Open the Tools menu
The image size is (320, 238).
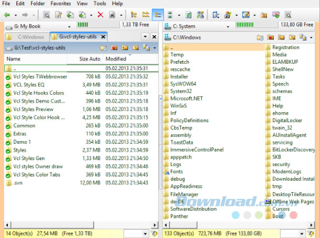(100, 4)
